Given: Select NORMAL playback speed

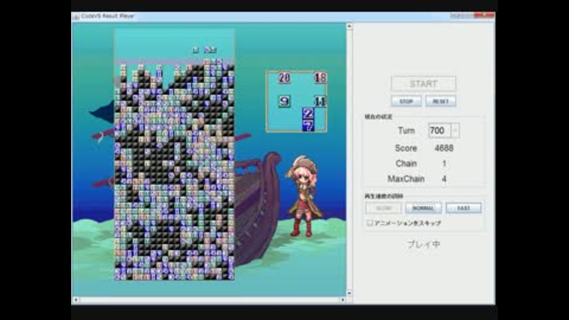Looking at the screenshot, I should pos(423,208).
